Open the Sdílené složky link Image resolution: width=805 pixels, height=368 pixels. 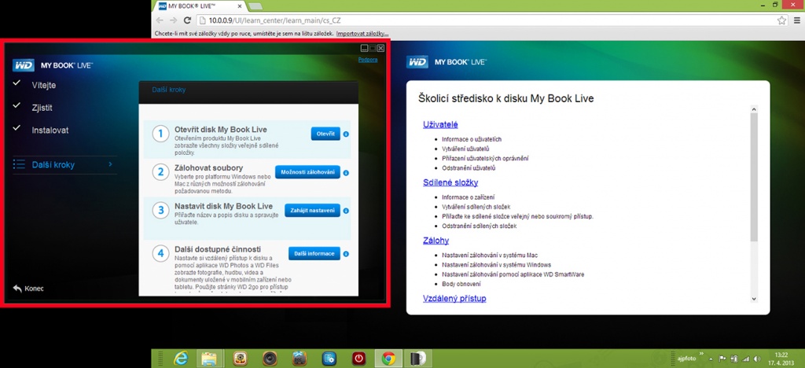click(x=450, y=182)
